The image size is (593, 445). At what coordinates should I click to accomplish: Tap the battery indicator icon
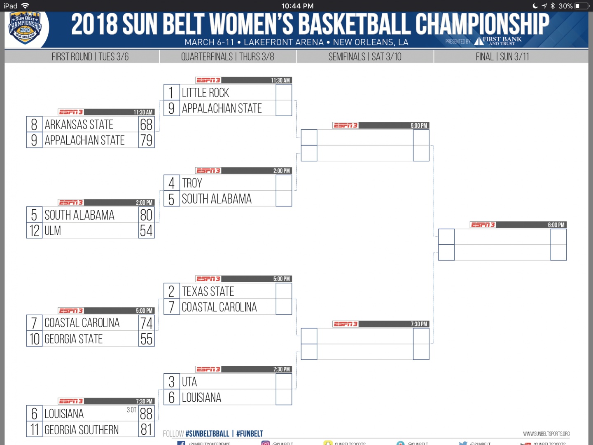click(x=582, y=6)
